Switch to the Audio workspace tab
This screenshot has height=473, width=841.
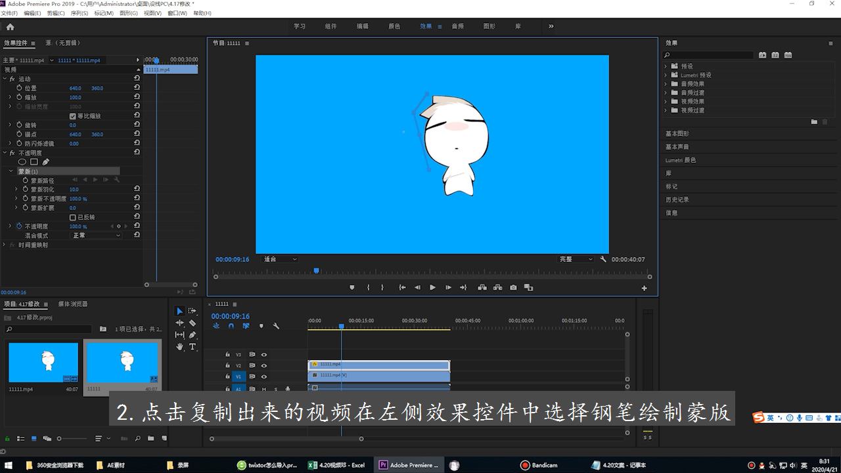[457, 26]
